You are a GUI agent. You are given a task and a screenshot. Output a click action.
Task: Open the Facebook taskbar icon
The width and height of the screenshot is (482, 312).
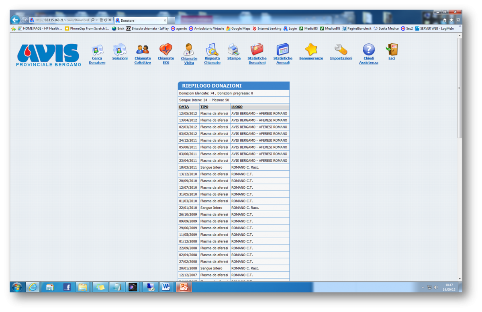tap(67, 287)
